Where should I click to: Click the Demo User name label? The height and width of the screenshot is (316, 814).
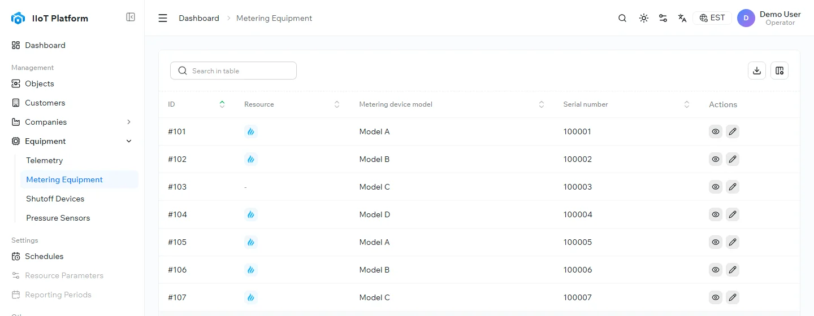tap(780, 14)
